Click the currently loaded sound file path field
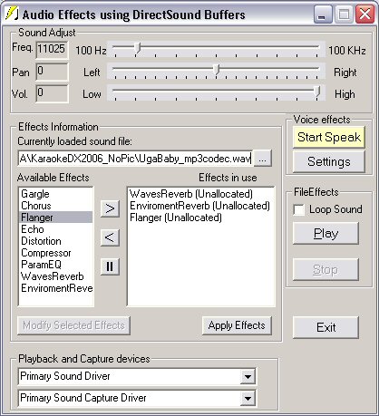The image size is (379, 416). (135, 159)
